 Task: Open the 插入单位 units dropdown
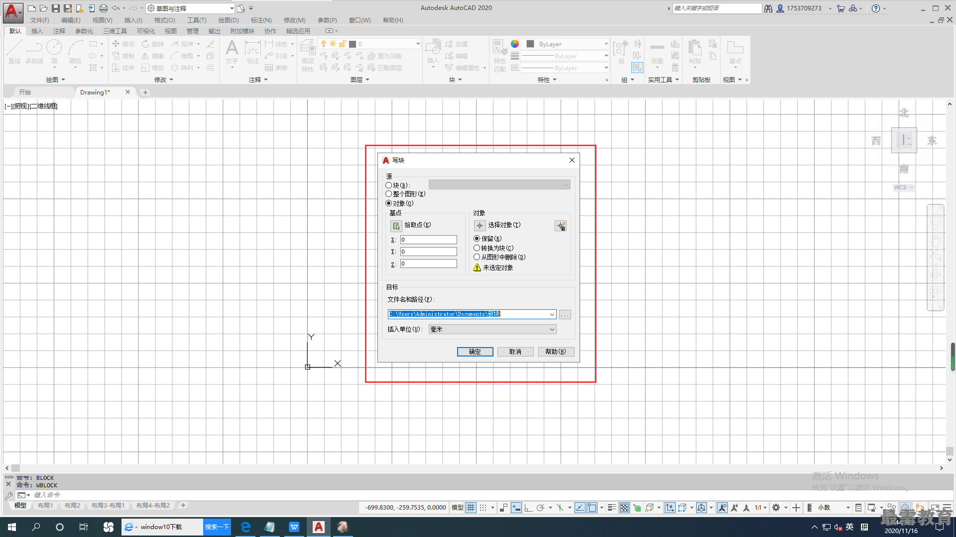[x=492, y=329]
